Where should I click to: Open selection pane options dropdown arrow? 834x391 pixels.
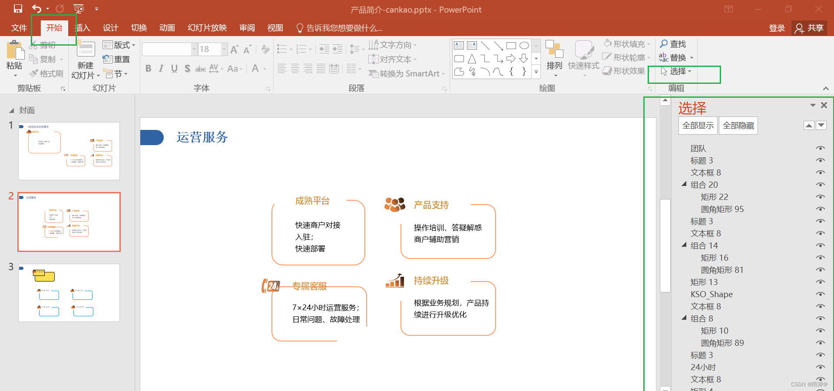coord(813,105)
